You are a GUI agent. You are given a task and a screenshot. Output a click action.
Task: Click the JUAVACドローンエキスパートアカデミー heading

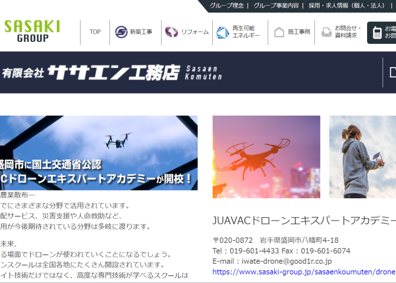[x=304, y=221]
